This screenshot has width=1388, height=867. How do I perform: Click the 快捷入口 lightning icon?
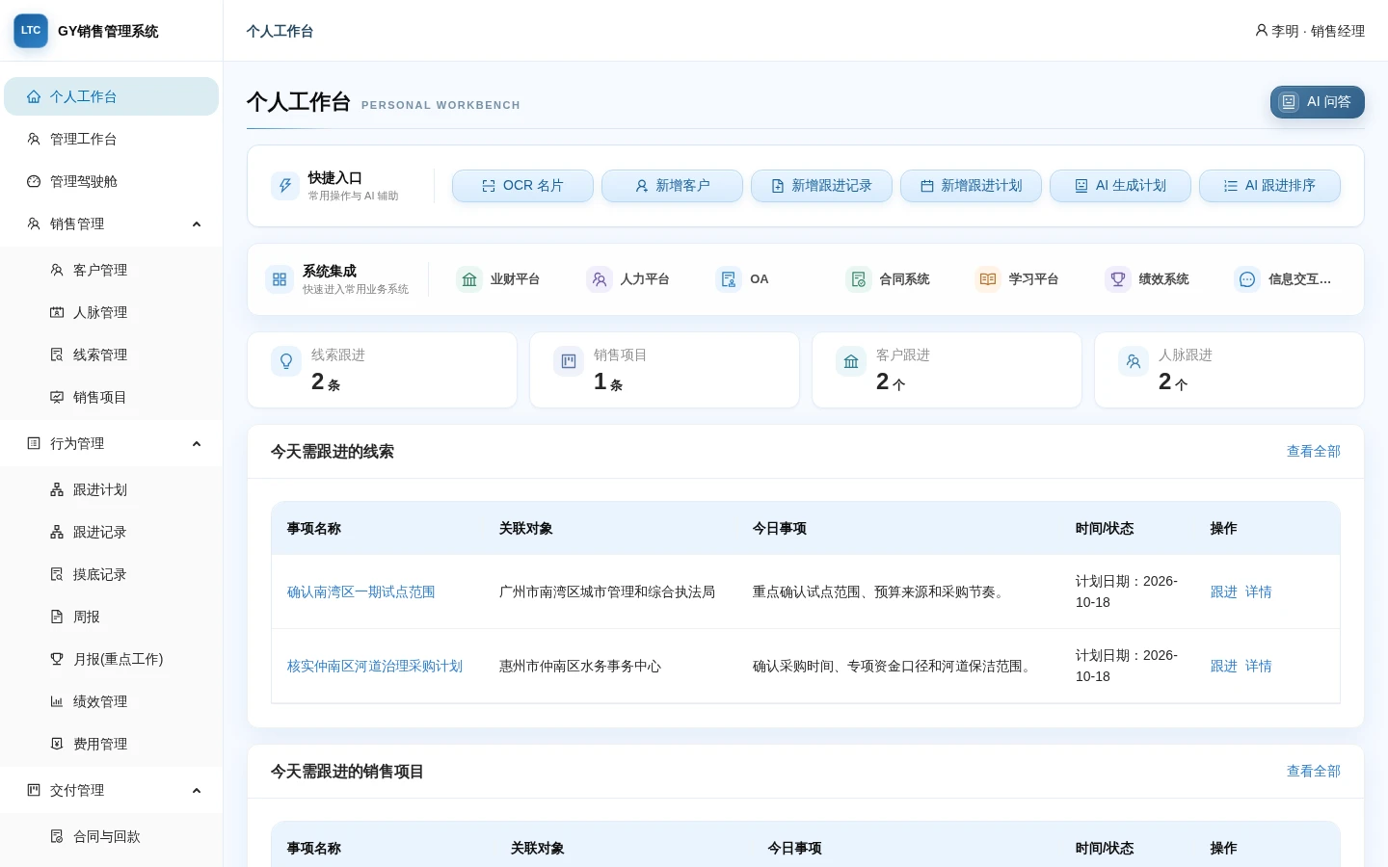coord(285,186)
